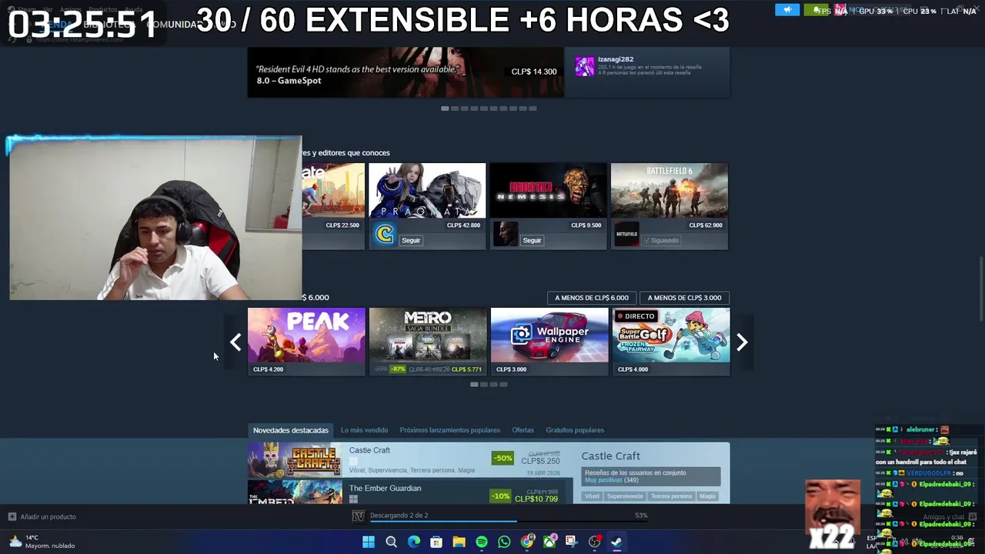The width and height of the screenshot is (985, 554).
Task: Click the Windows platform icon under Castle Craft
Action: (x=353, y=461)
